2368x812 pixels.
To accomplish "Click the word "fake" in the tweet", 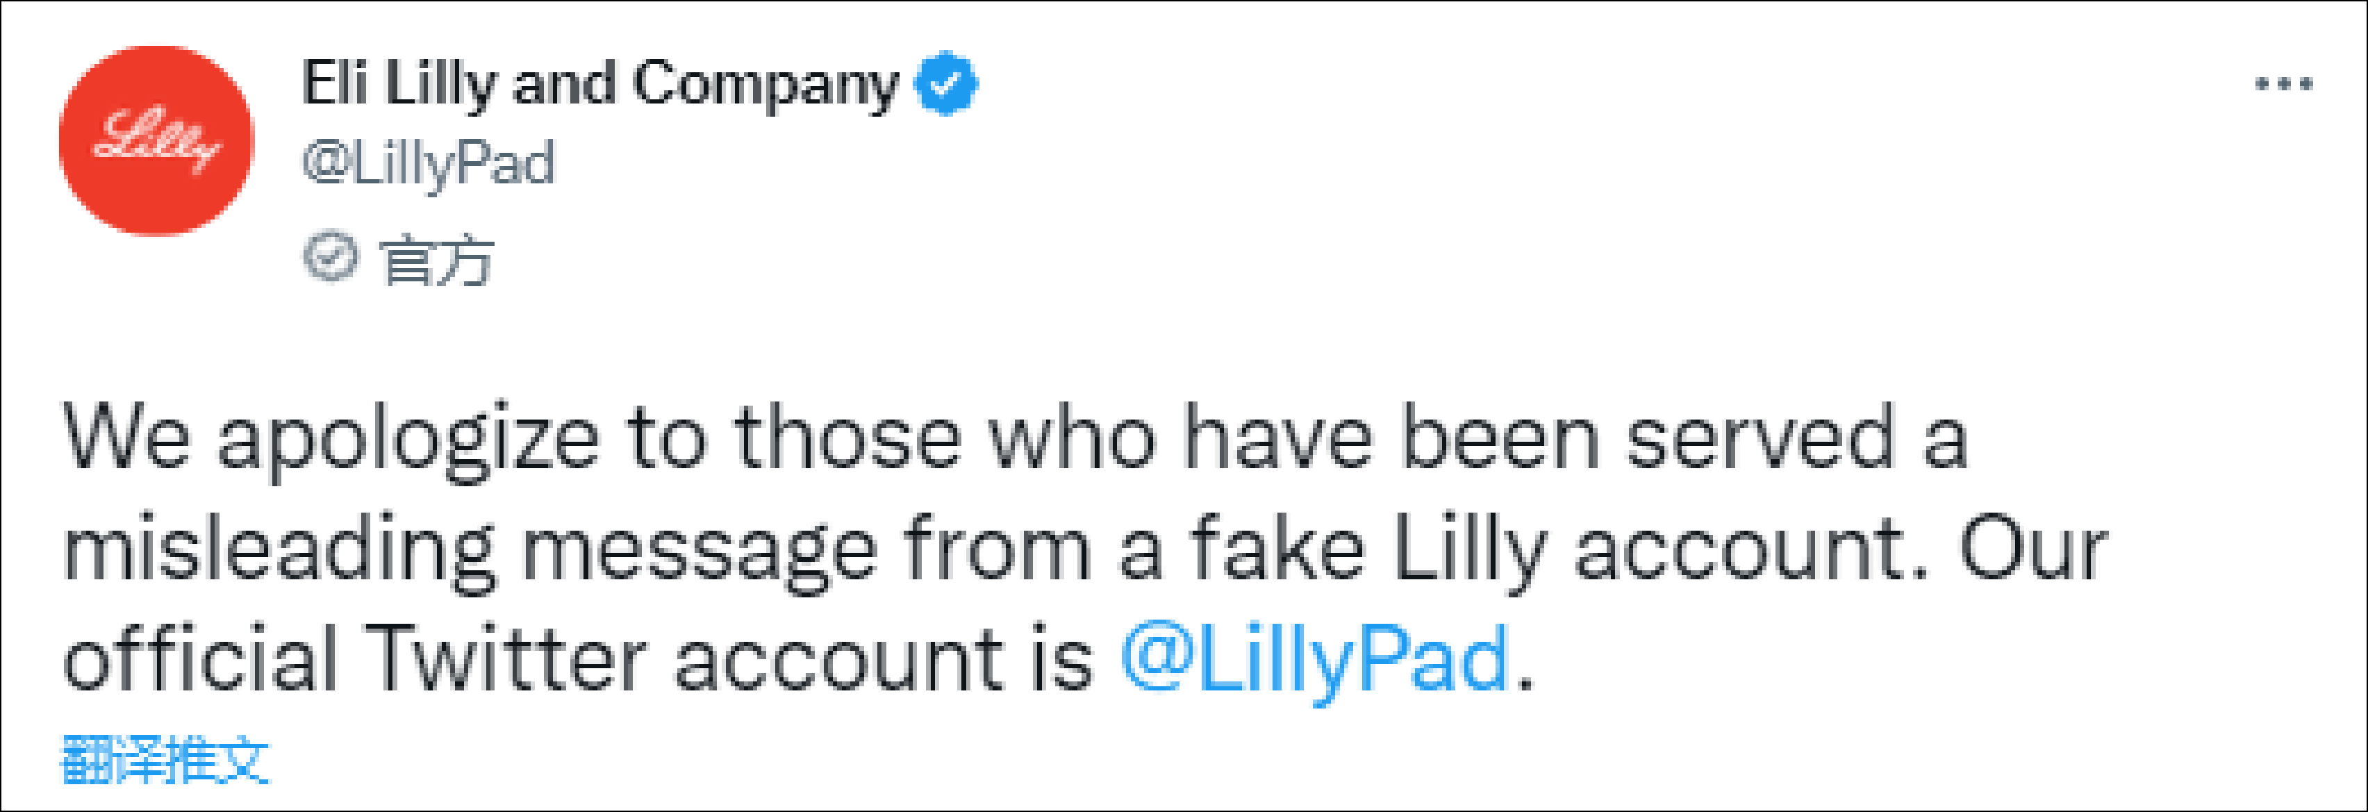I will click(x=1277, y=548).
